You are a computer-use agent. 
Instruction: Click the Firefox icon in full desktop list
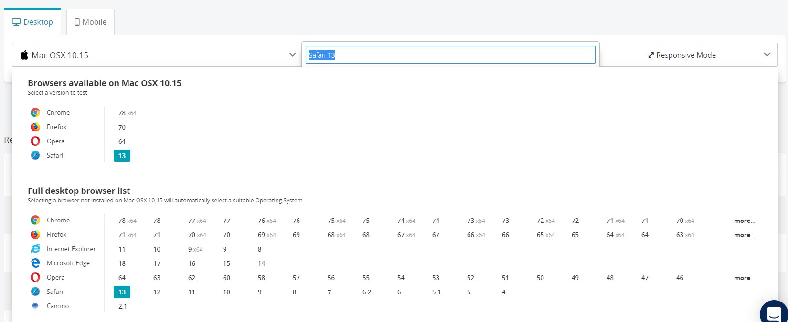[x=35, y=234]
